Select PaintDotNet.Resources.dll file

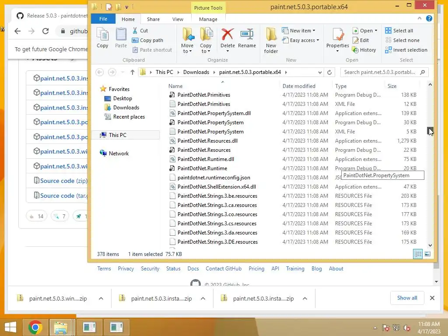pos(207,141)
